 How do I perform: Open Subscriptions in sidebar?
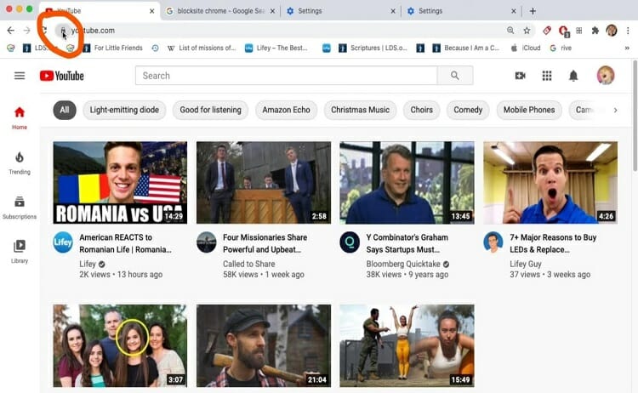tap(20, 208)
